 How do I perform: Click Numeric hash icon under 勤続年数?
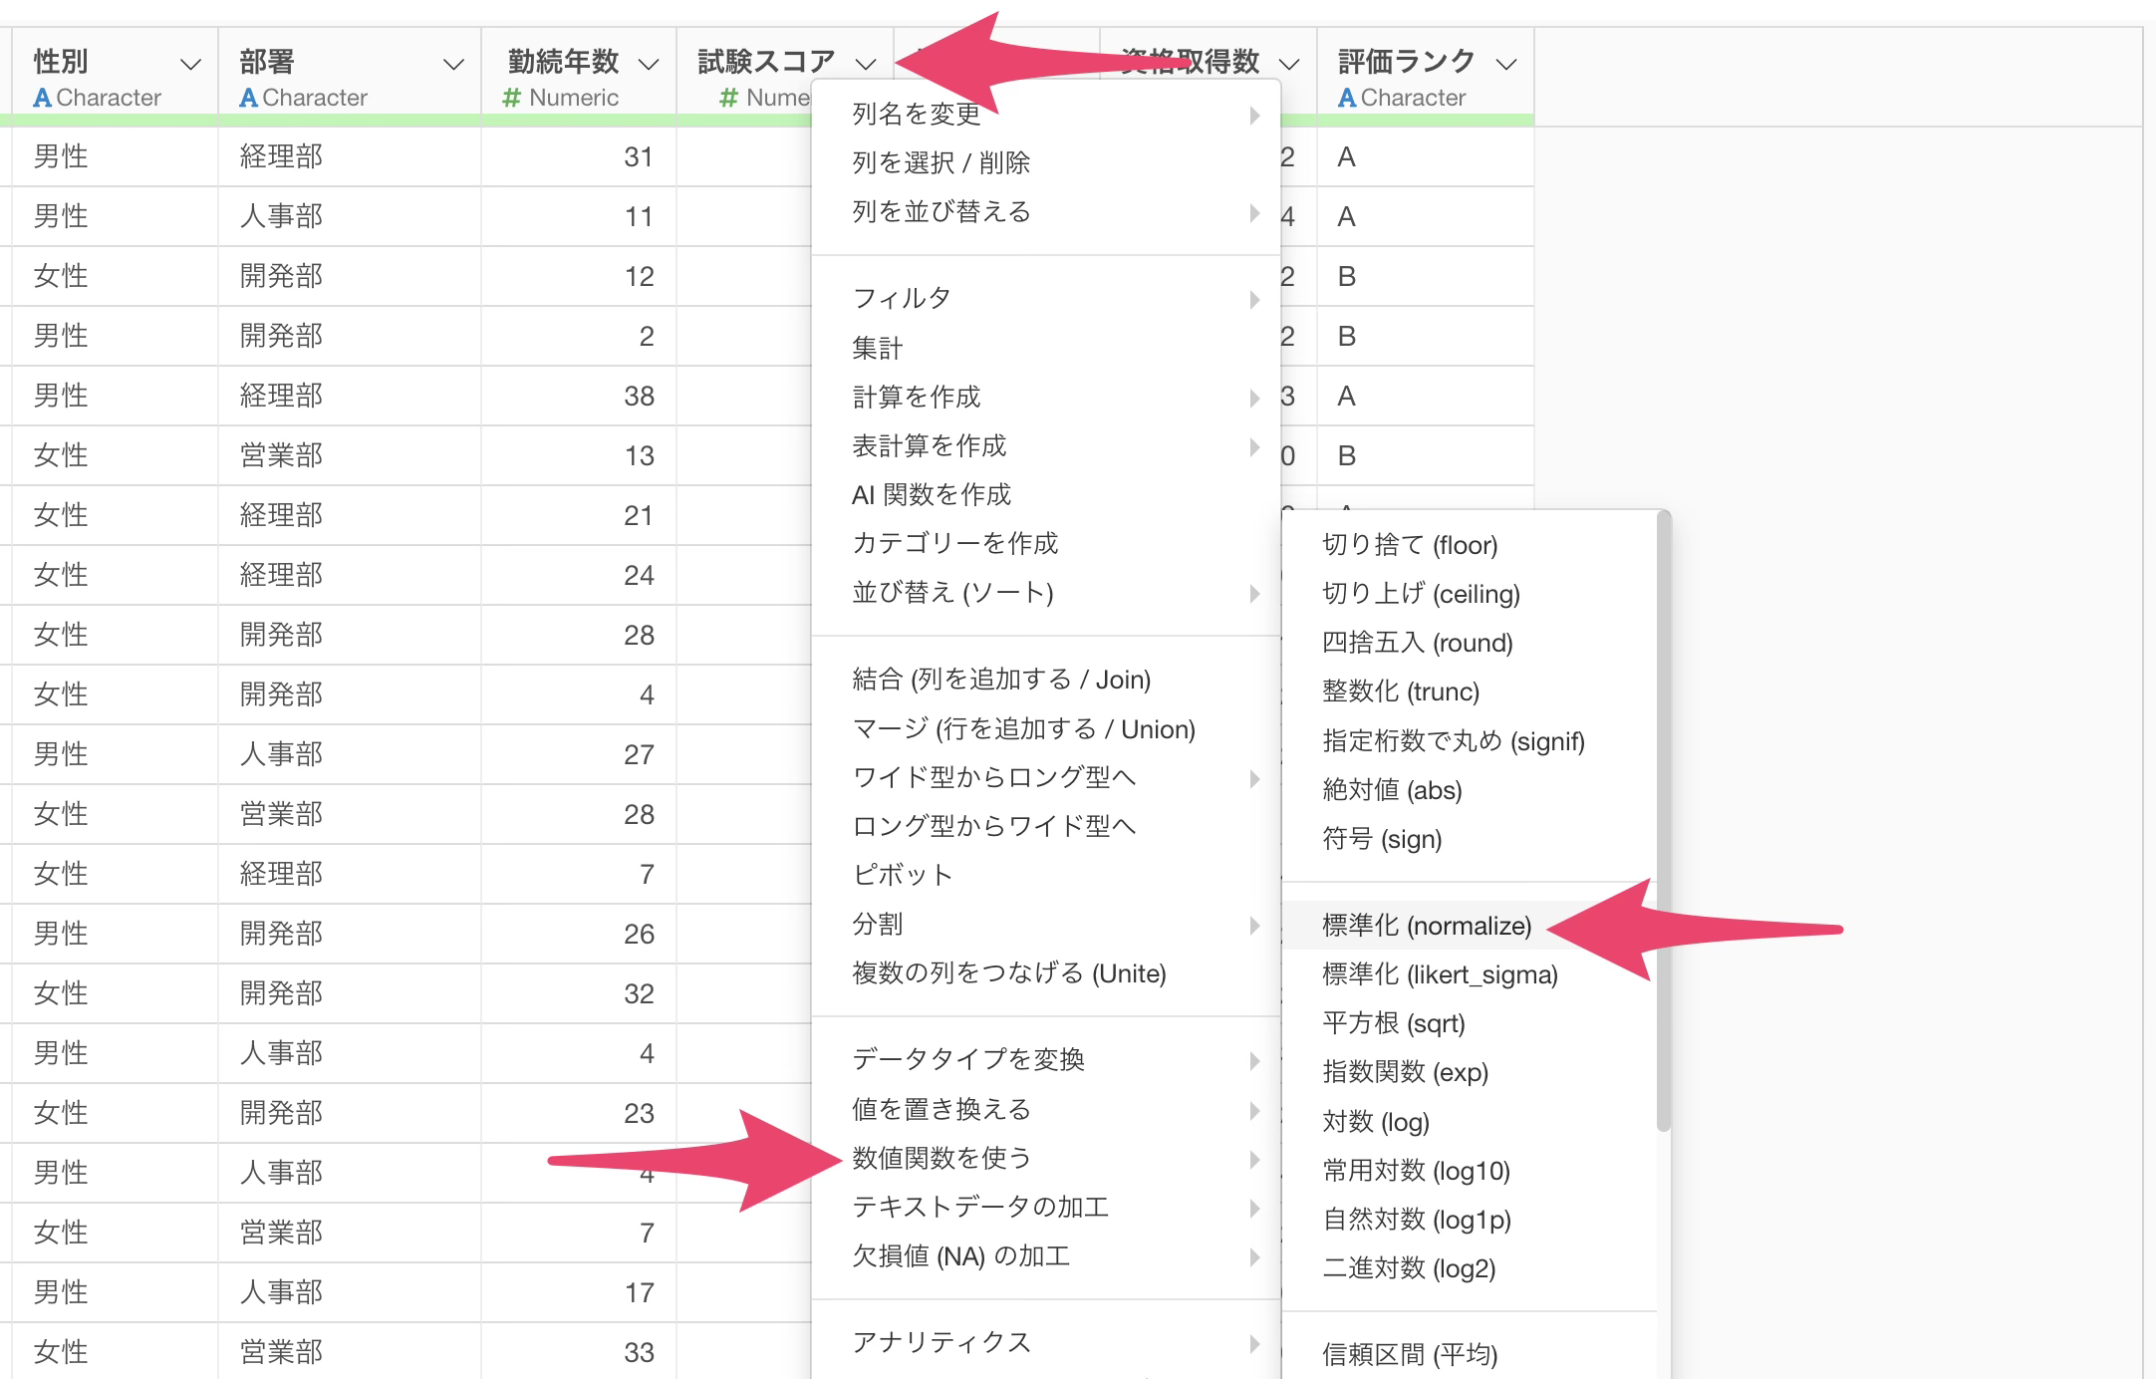tap(511, 98)
